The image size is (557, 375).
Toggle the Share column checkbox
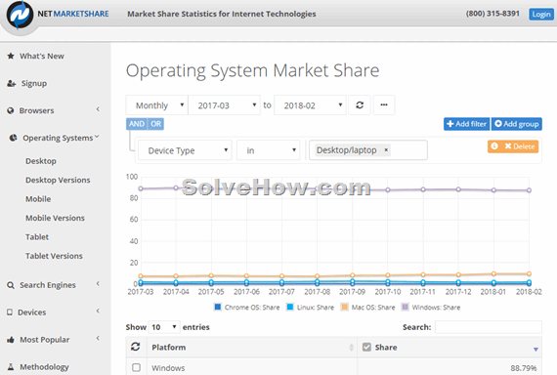click(366, 347)
